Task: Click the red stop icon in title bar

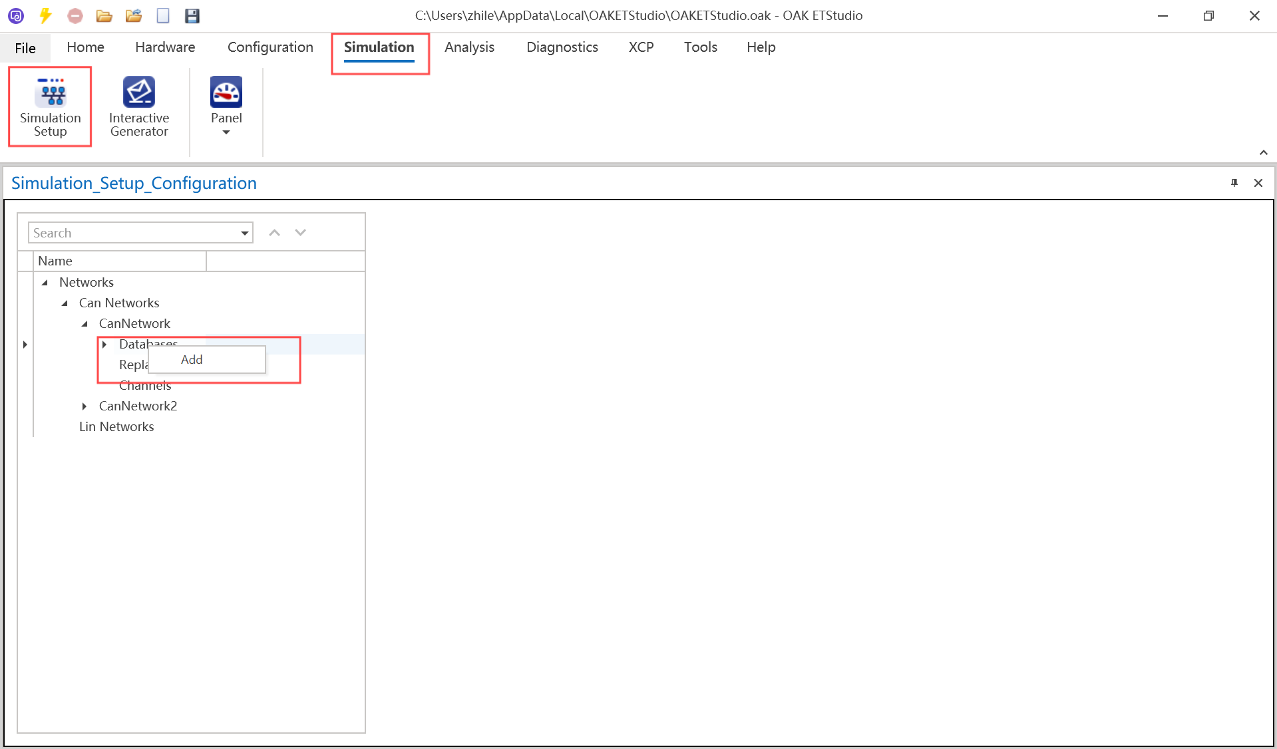Action: coord(75,15)
